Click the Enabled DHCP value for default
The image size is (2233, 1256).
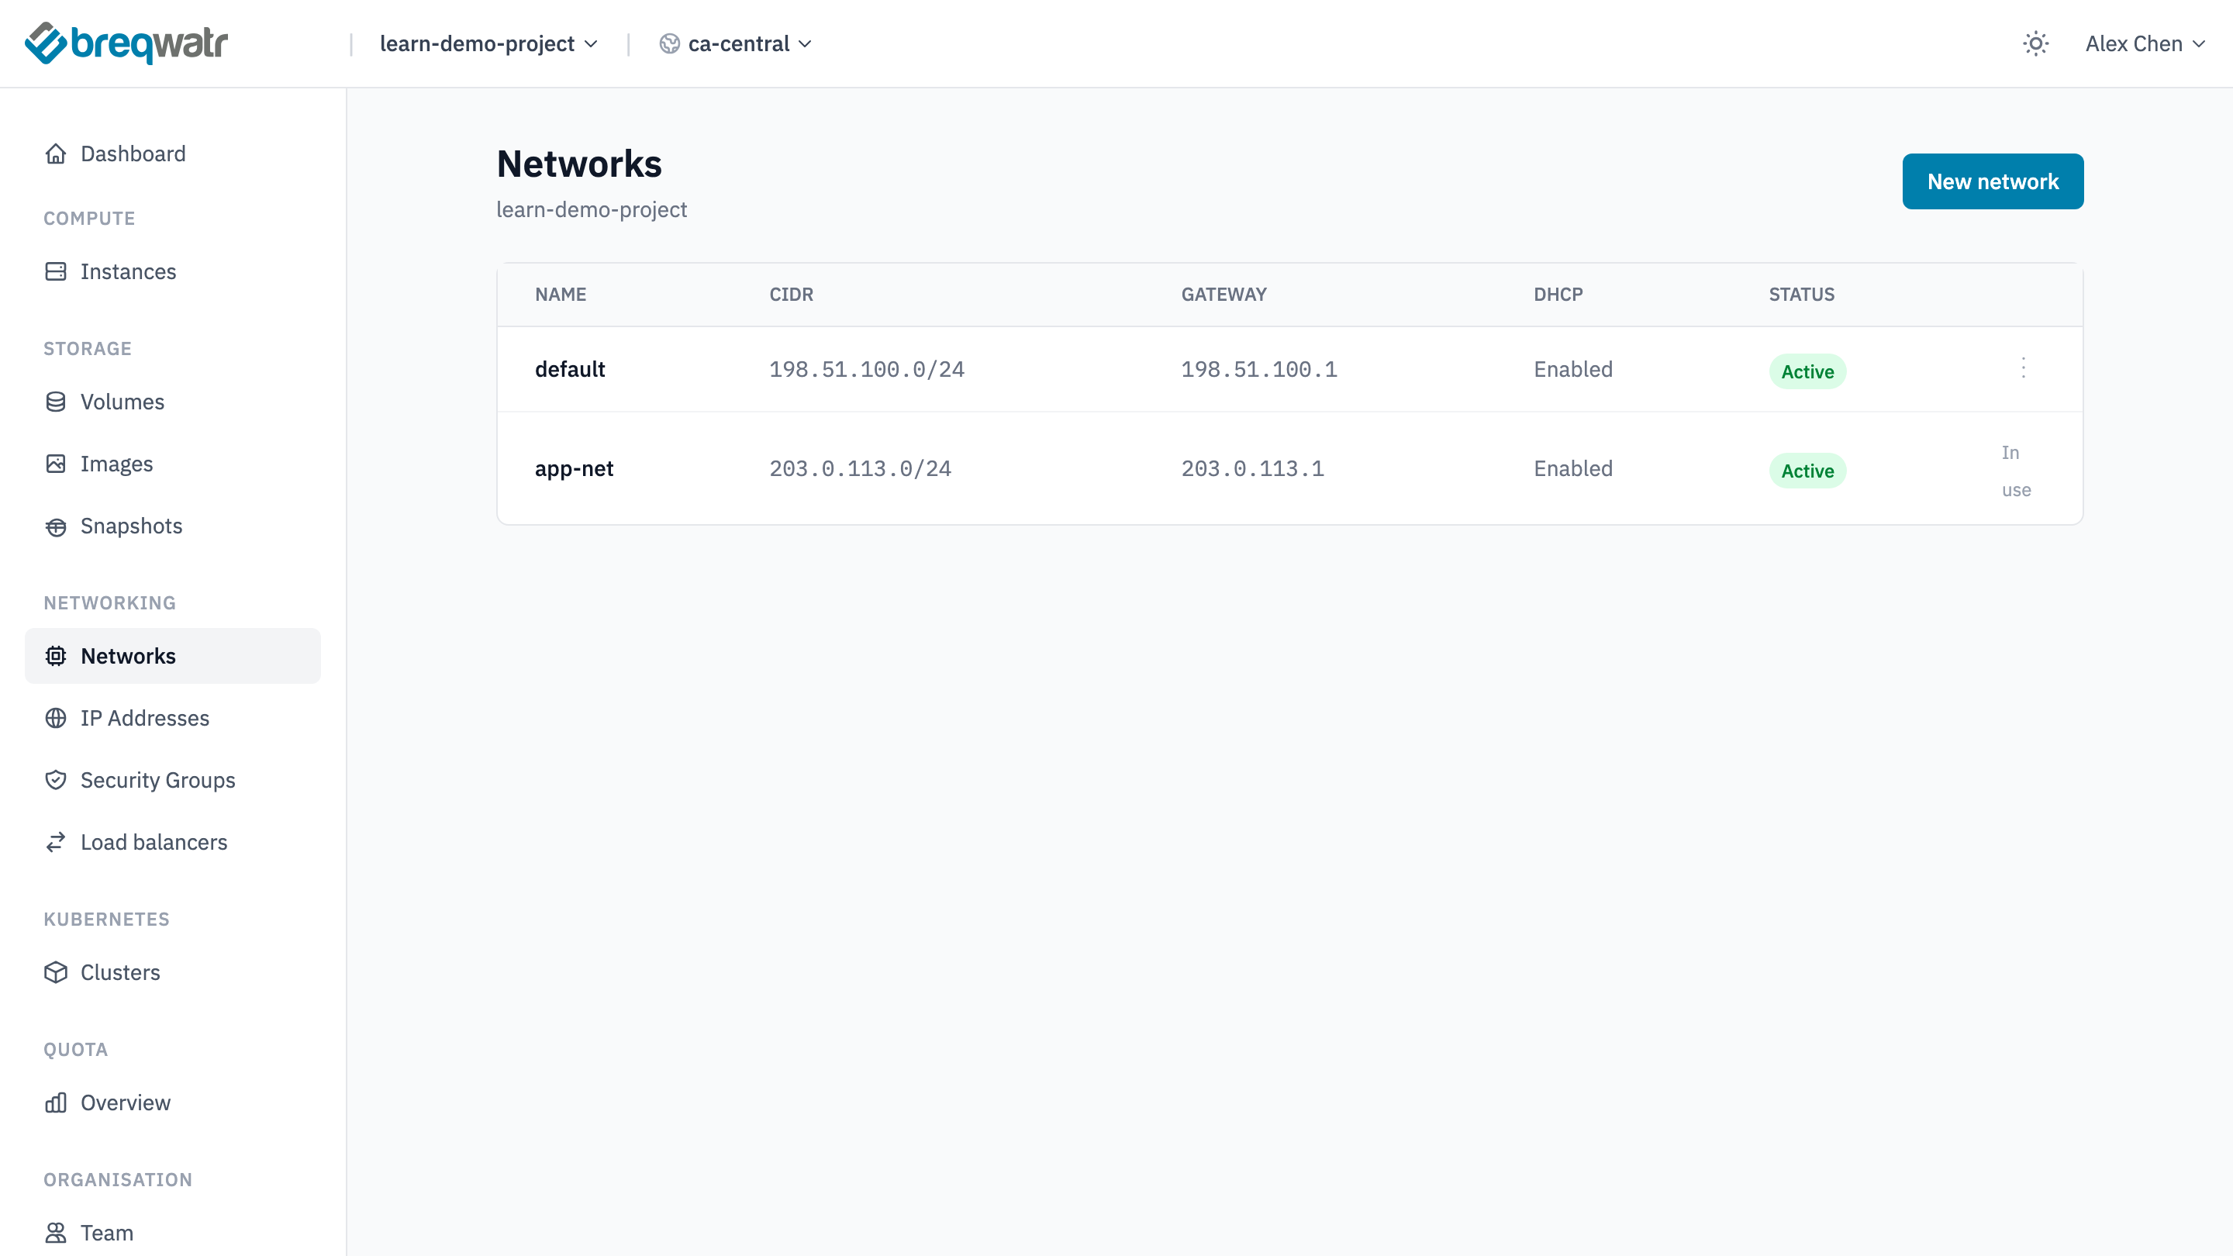(x=1572, y=369)
